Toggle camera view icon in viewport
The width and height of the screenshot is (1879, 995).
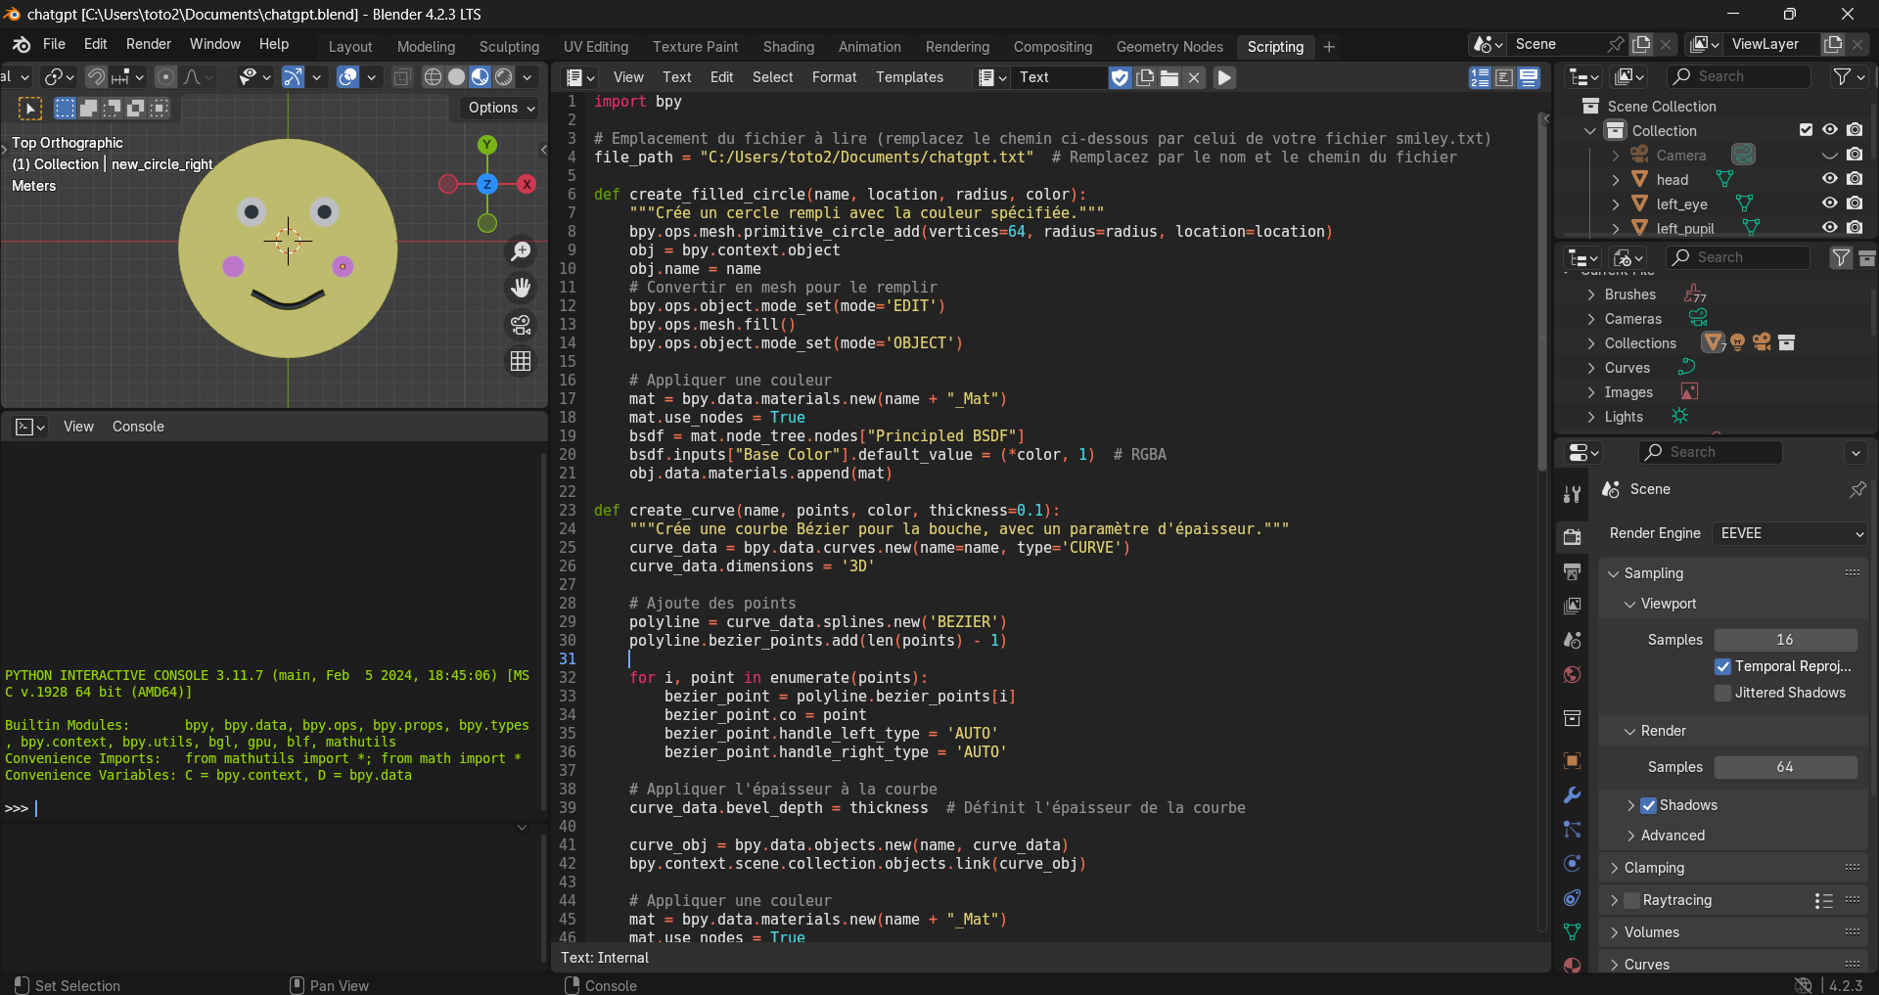click(521, 324)
